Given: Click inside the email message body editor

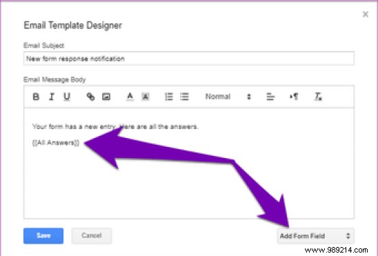Looking at the screenshot, I should coord(189,164).
